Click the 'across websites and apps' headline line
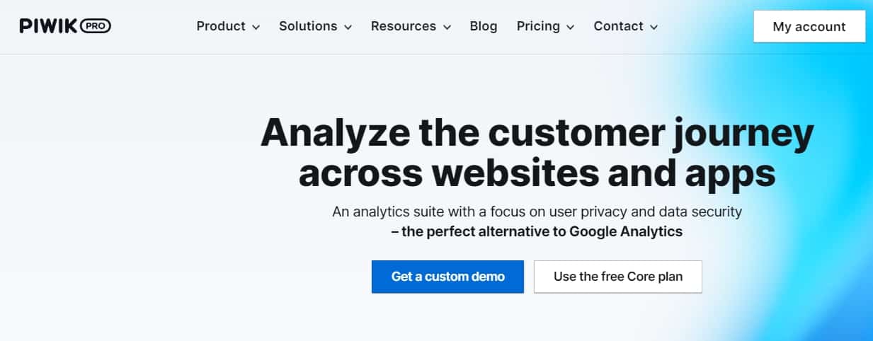Viewport: 873px width, 341px height. click(537, 173)
